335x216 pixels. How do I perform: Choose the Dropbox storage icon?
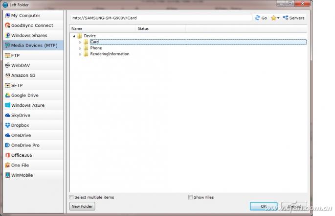[7, 125]
